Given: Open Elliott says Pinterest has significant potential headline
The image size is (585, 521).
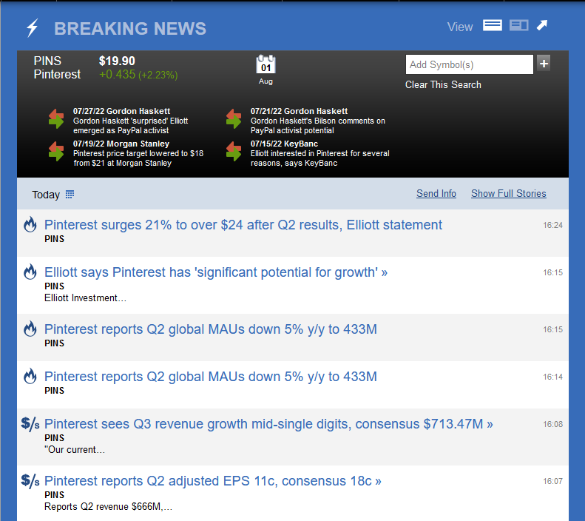Looking at the screenshot, I should (216, 272).
